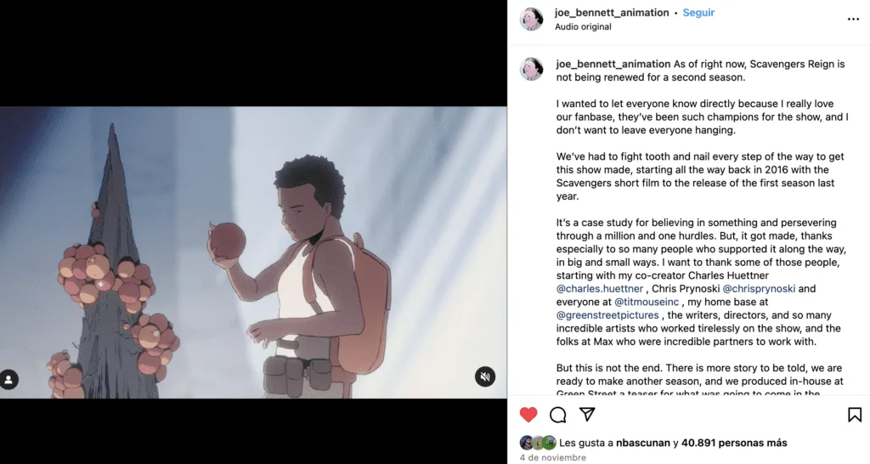Follow the account via Seguir
The width and height of the screenshot is (870, 464).
698,13
